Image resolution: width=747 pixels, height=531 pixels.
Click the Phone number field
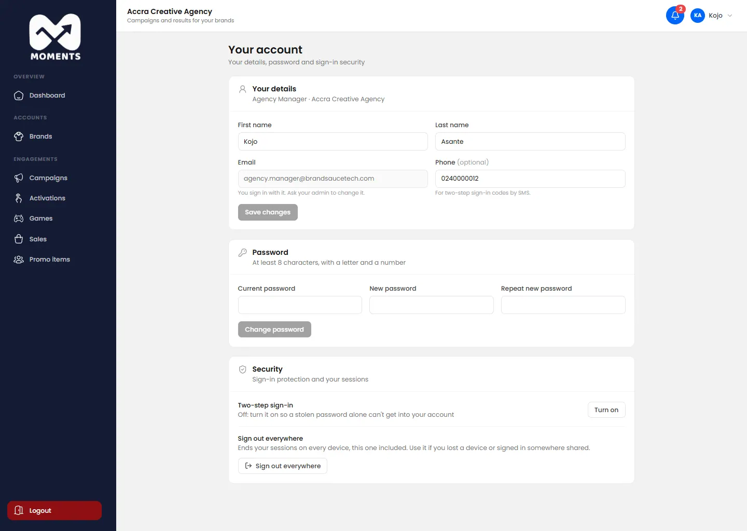pos(530,179)
